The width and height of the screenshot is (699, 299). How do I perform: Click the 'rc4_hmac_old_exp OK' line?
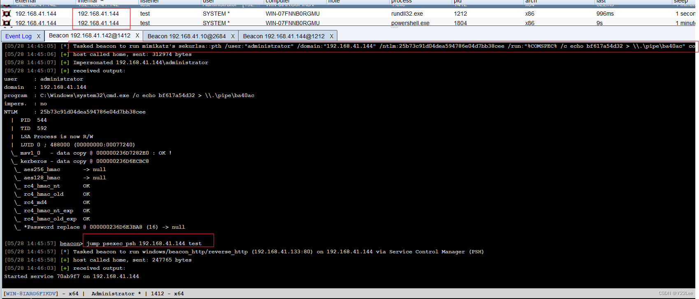pyautogui.click(x=52, y=219)
